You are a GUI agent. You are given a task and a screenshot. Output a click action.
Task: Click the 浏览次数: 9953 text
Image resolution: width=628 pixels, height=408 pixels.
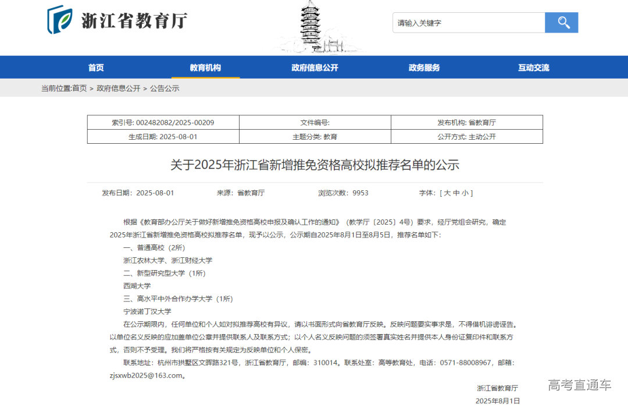(343, 193)
